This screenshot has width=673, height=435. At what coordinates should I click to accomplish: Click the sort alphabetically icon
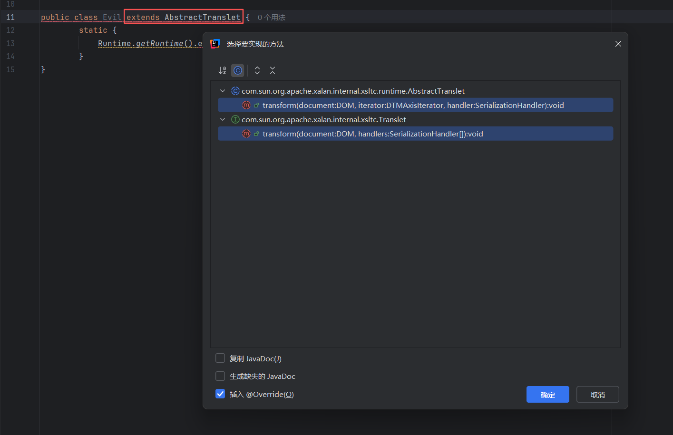tap(222, 70)
